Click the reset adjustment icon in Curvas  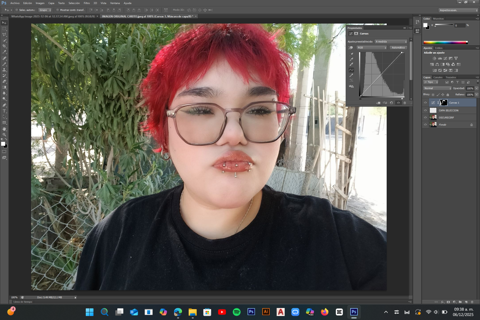391,103
